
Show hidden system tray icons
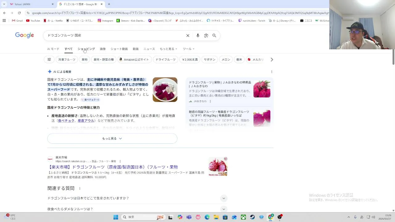pos(349,217)
